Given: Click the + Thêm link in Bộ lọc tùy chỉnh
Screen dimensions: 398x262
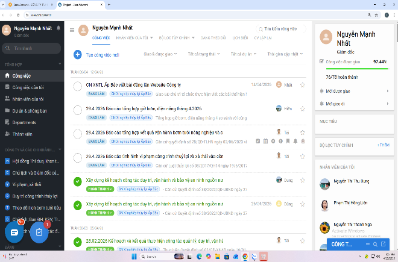Looking at the screenshot, I should pyautogui.click(x=383, y=145).
